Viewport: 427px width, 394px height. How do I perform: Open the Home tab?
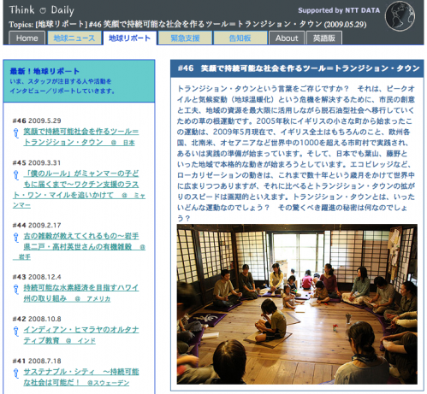27,38
